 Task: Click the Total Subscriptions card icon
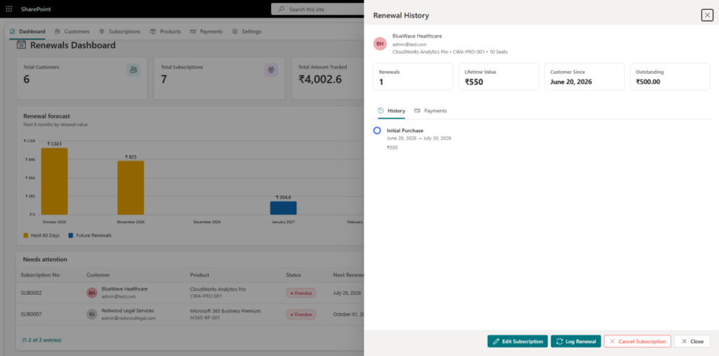271,70
